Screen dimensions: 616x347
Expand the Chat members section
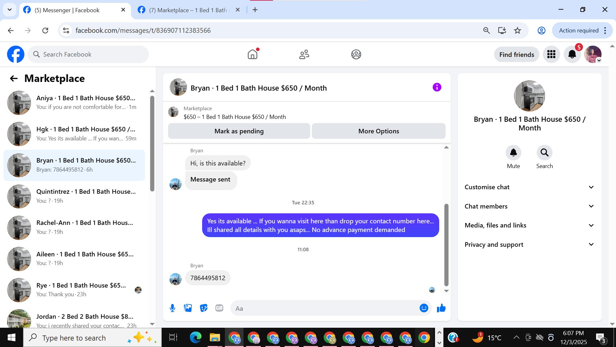(529, 206)
